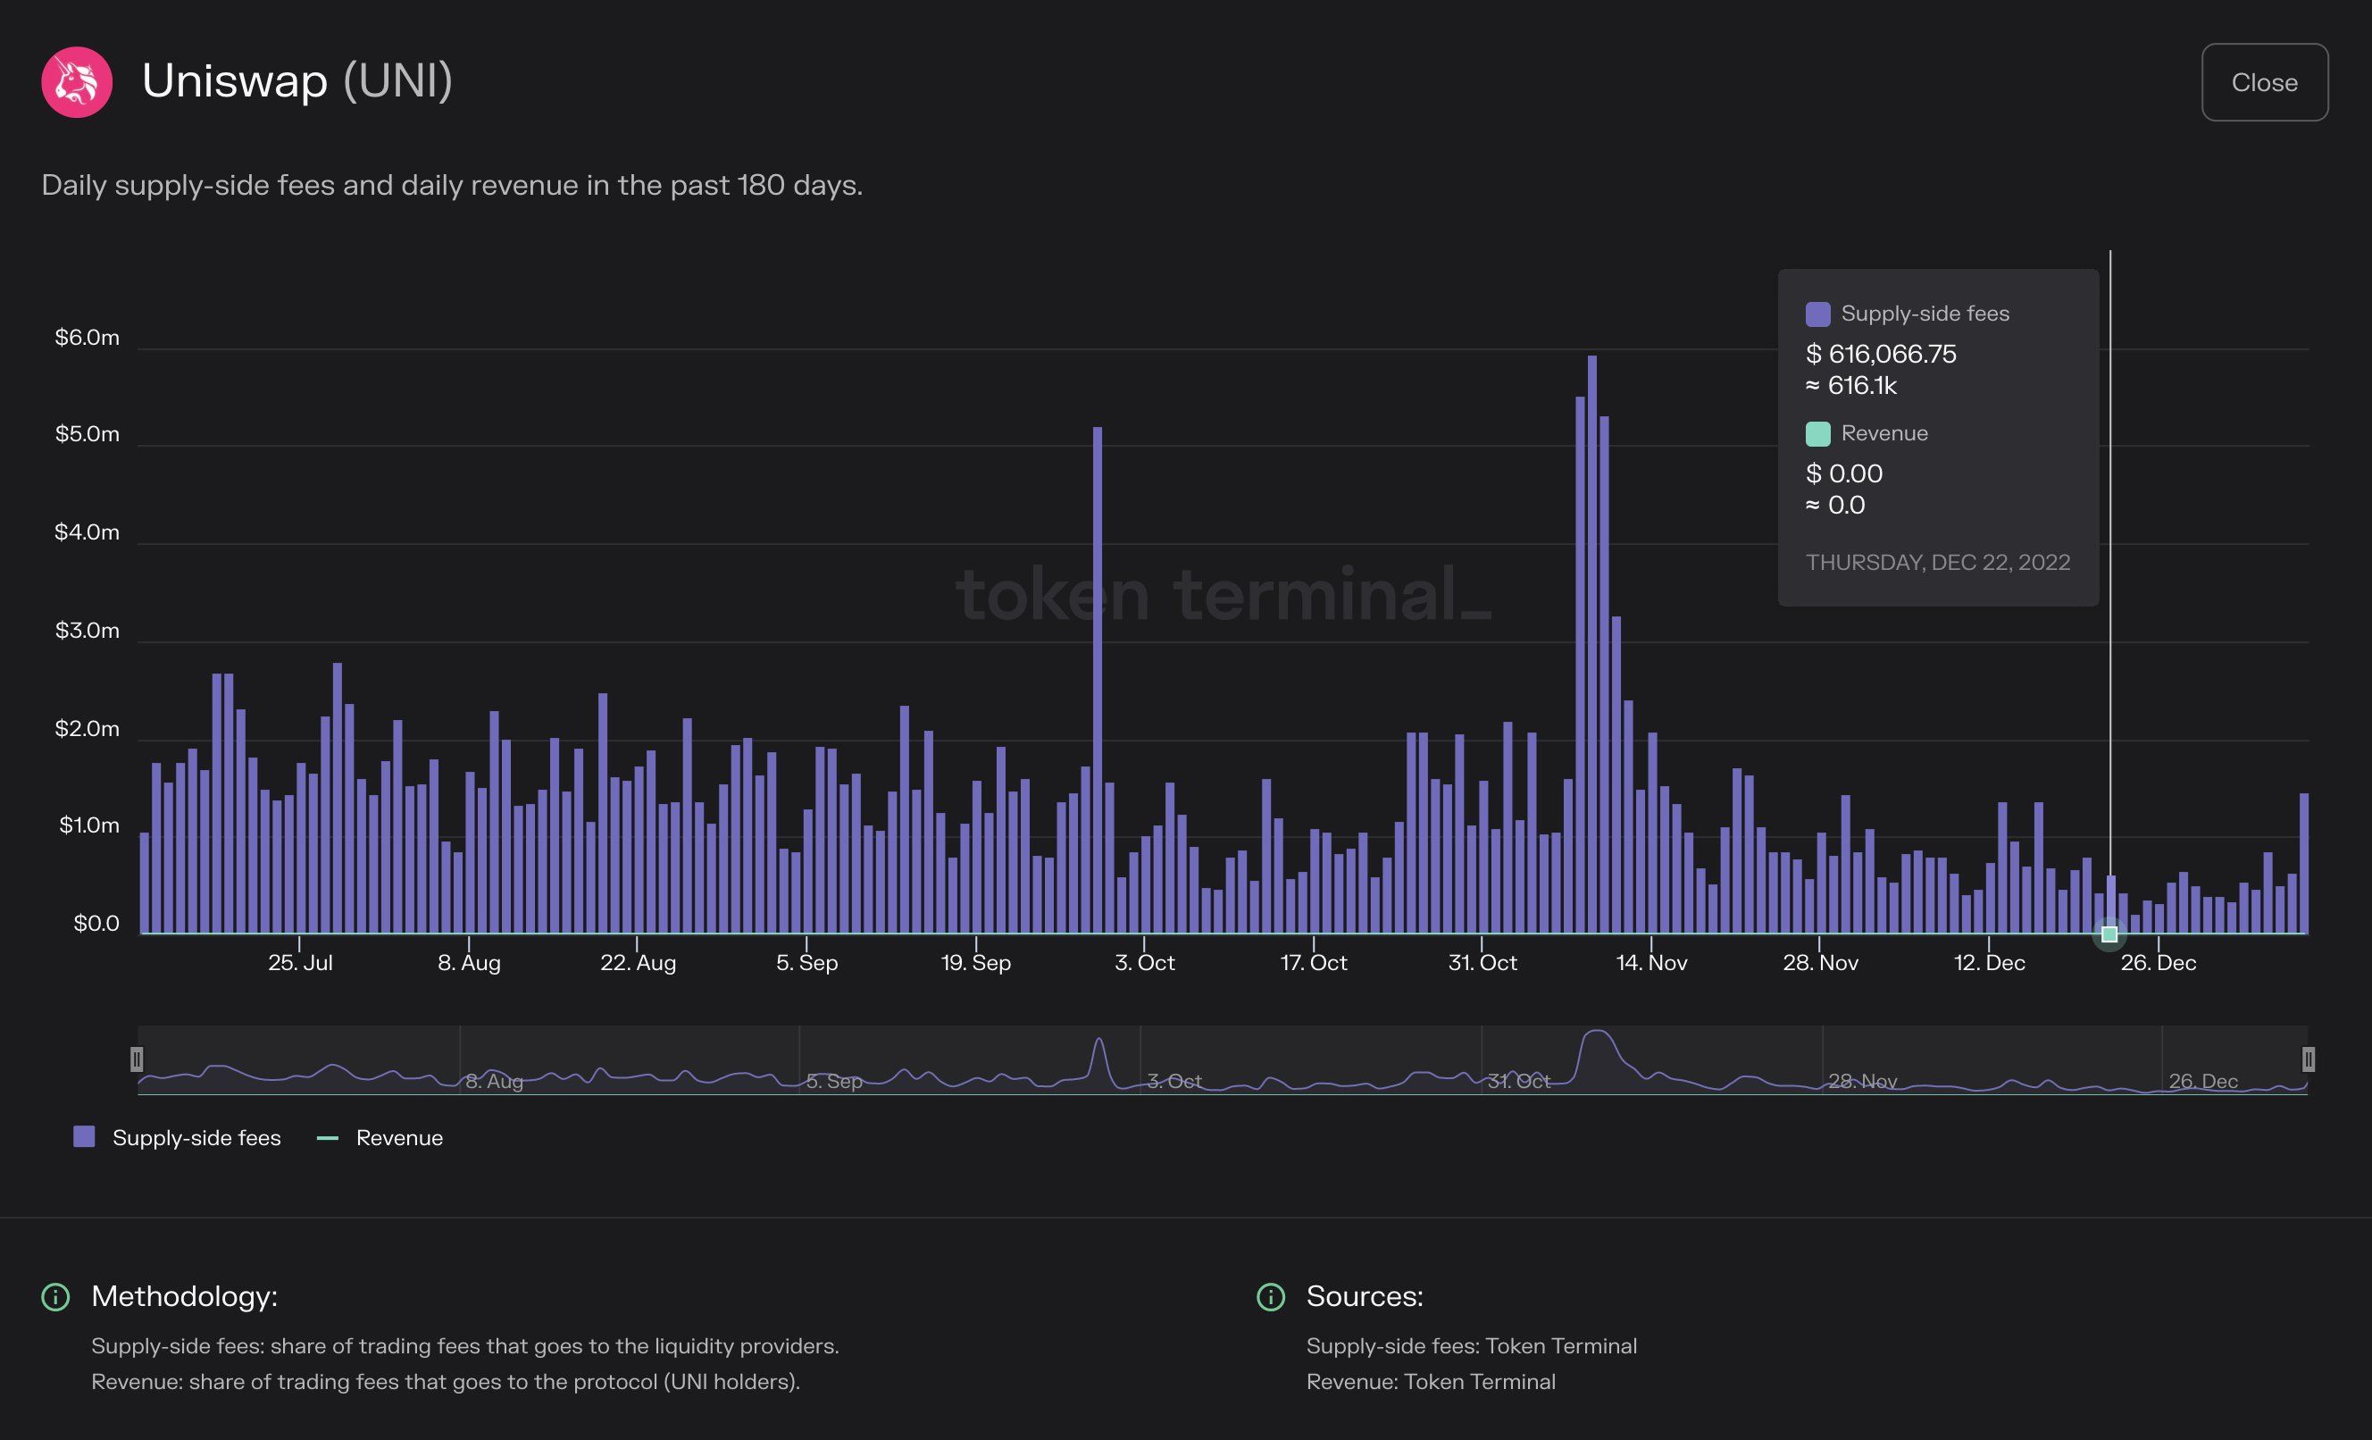Screen dimensions: 2372x1440
Task: Click the left range navigator handle
Action: (137, 1059)
